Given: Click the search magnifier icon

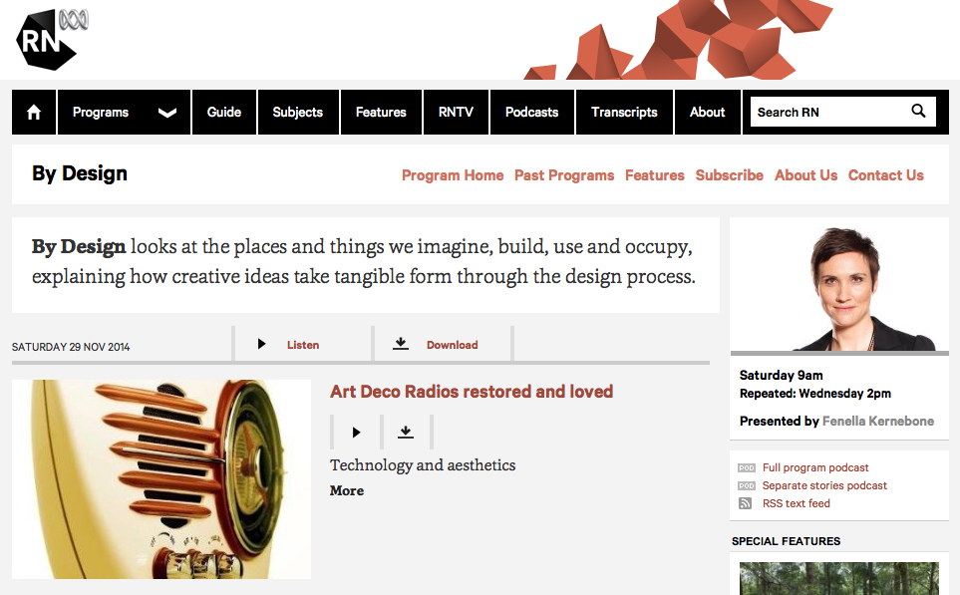Looking at the screenshot, I should (918, 112).
